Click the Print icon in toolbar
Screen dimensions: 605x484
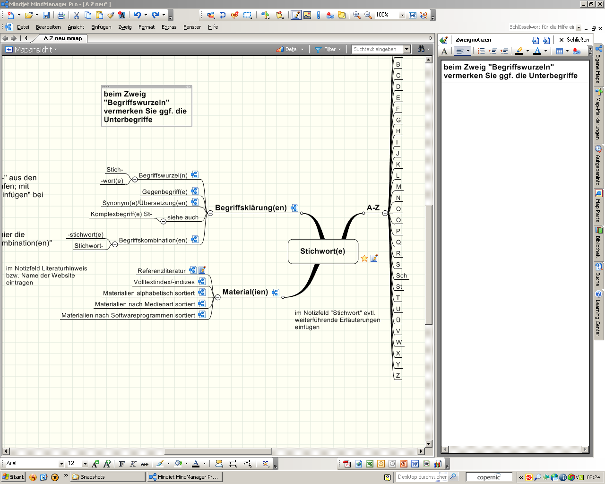61,15
